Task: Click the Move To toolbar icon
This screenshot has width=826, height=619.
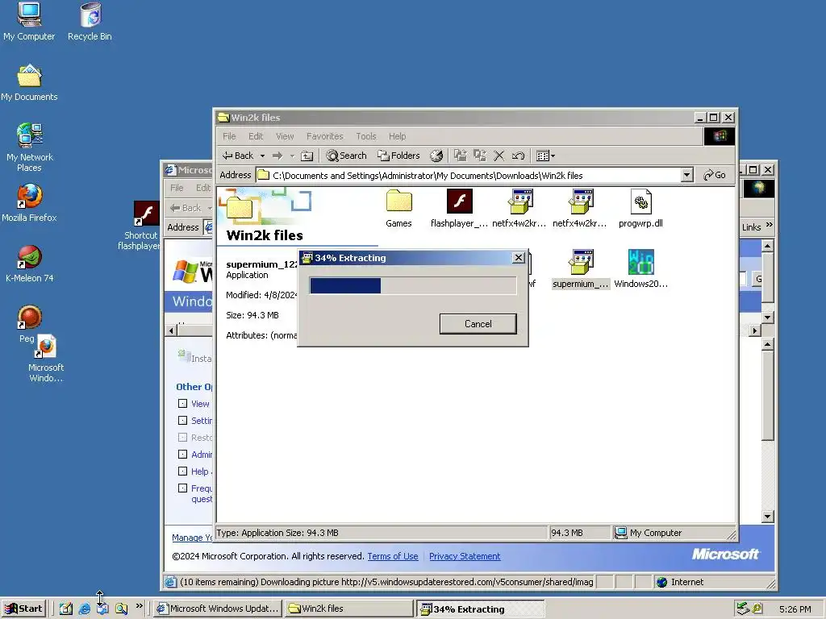Action: tap(461, 156)
